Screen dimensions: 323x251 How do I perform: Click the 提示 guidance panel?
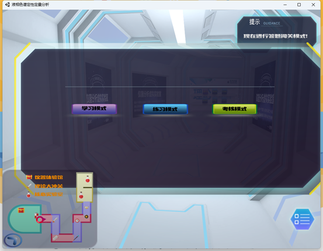(x=276, y=31)
